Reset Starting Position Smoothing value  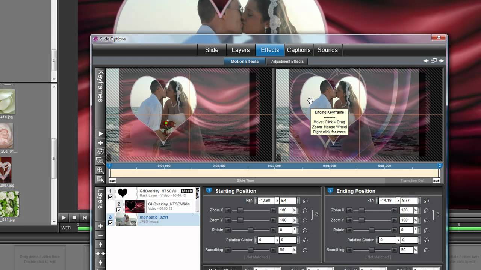(305, 250)
